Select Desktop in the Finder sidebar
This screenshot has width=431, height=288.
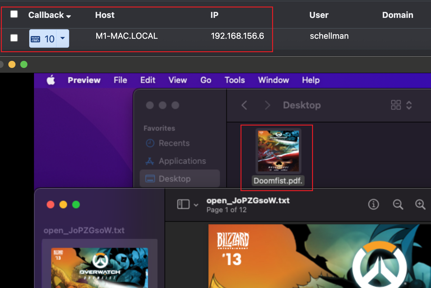[x=175, y=178]
